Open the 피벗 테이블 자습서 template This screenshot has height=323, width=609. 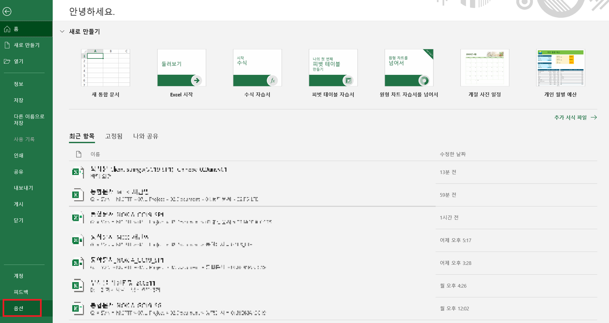click(x=333, y=73)
